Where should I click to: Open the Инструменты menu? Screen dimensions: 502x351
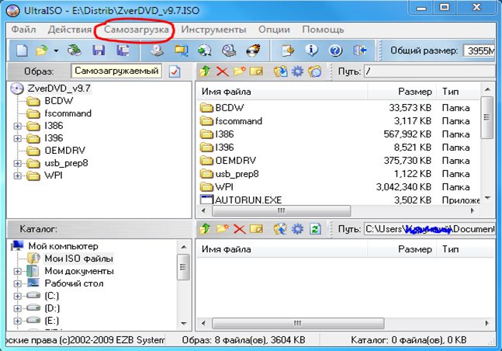pyautogui.click(x=213, y=30)
